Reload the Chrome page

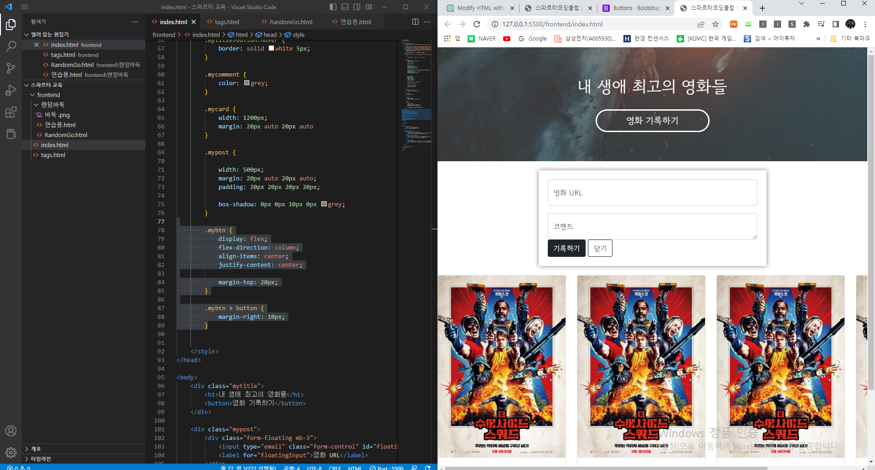pyautogui.click(x=477, y=24)
